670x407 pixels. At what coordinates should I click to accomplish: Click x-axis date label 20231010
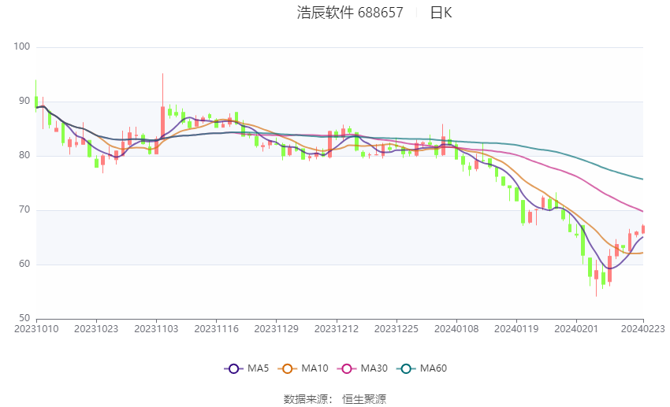tap(36, 329)
